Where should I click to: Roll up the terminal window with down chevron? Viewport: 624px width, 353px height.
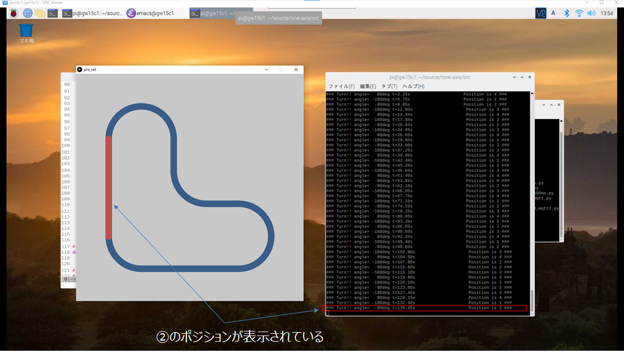513,77
